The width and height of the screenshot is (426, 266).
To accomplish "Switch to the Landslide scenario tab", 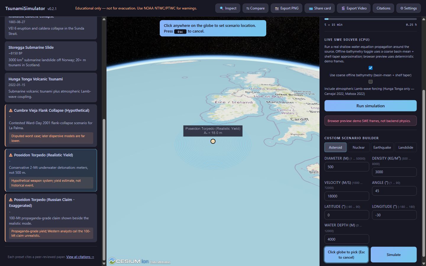I will pos(406,147).
